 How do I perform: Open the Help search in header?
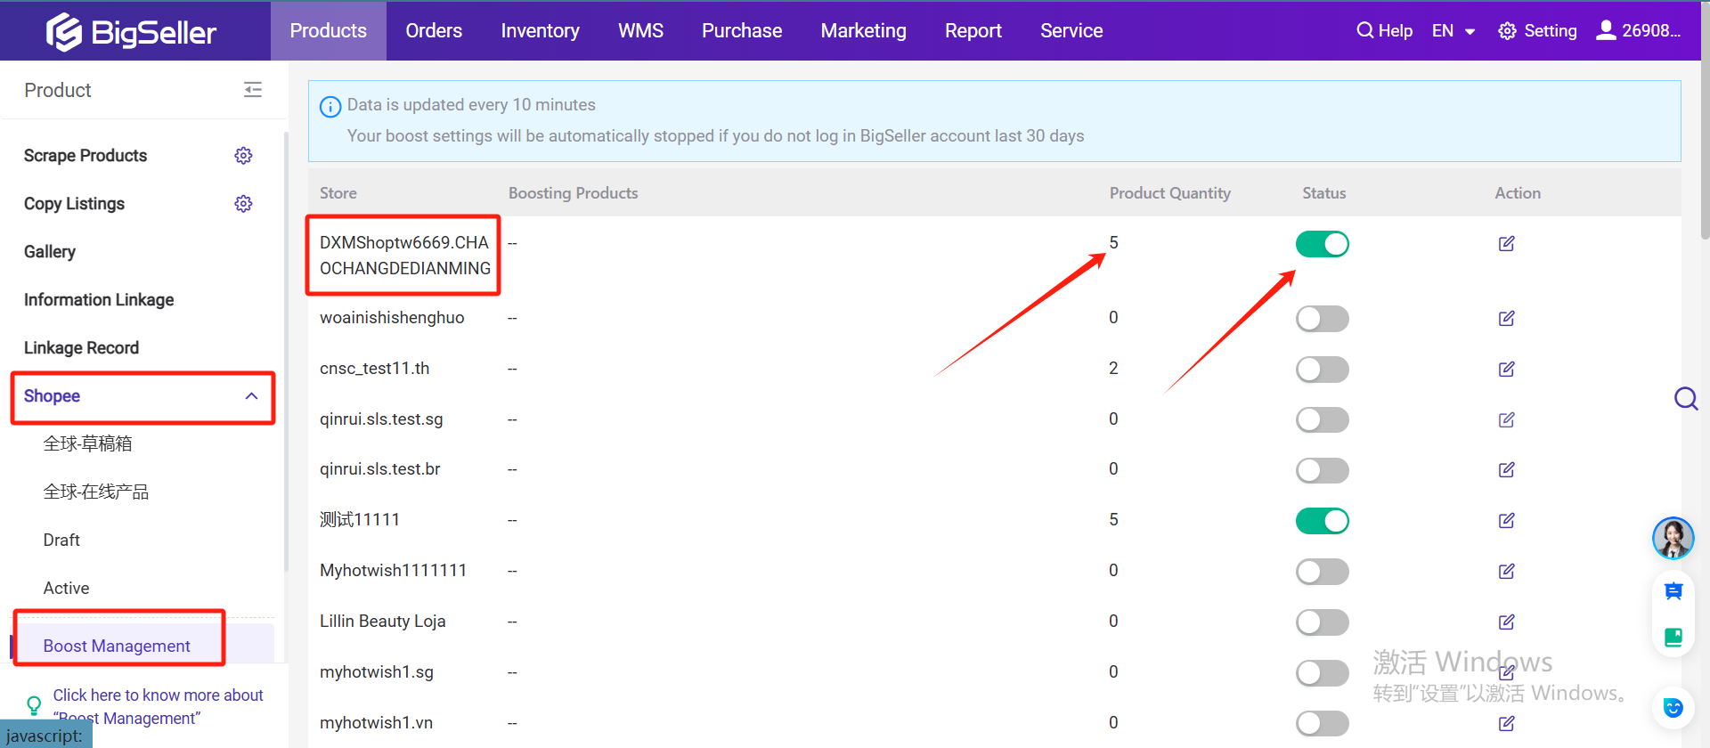[1384, 31]
